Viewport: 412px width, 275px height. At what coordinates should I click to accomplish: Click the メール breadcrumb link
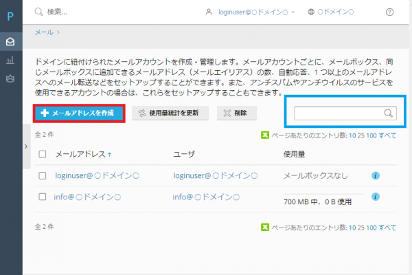(44, 32)
